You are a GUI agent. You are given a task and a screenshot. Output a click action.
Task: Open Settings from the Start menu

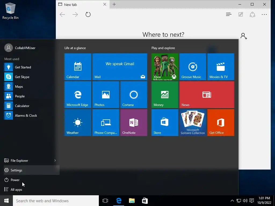coord(32,170)
